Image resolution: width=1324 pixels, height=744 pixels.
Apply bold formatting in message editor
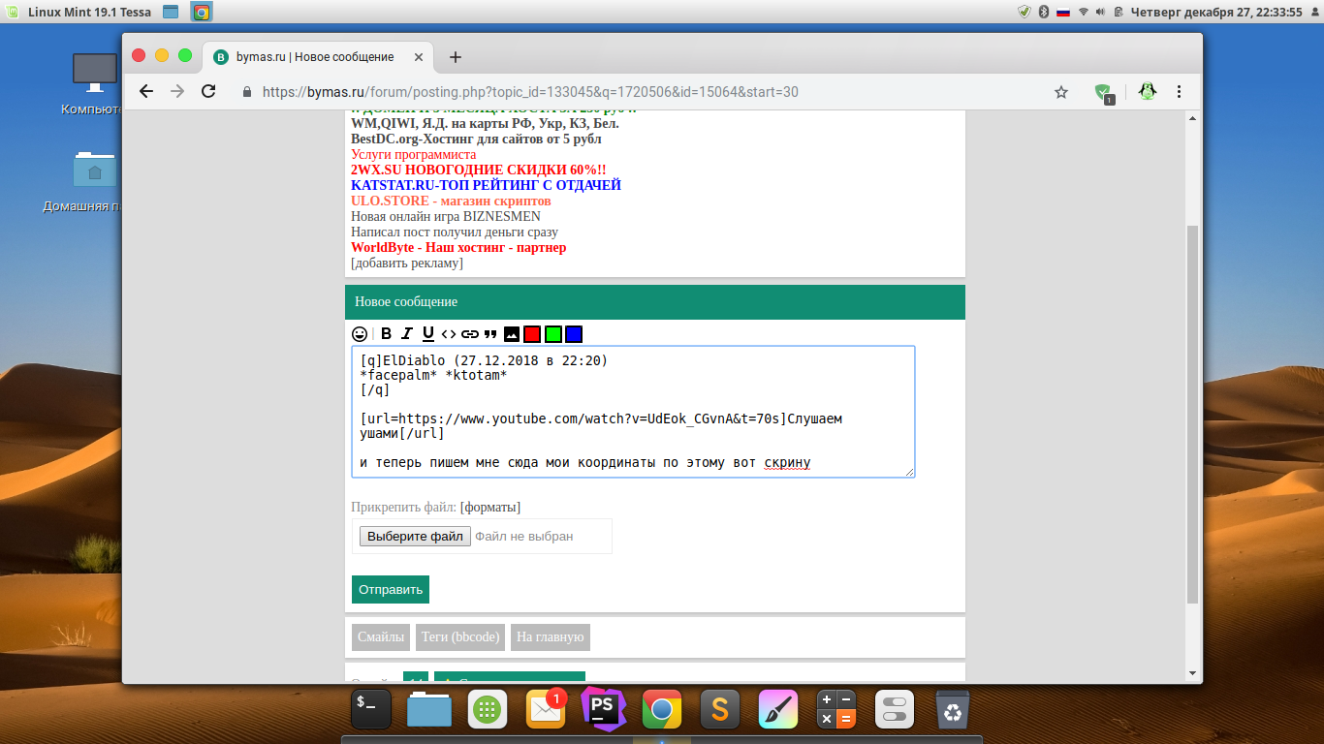(x=386, y=334)
